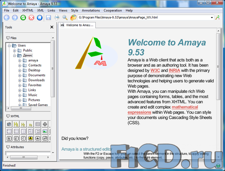The image size is (225, 171).
Task: Open the address bar dropdown arrow
Action: [x=212, y=18]
